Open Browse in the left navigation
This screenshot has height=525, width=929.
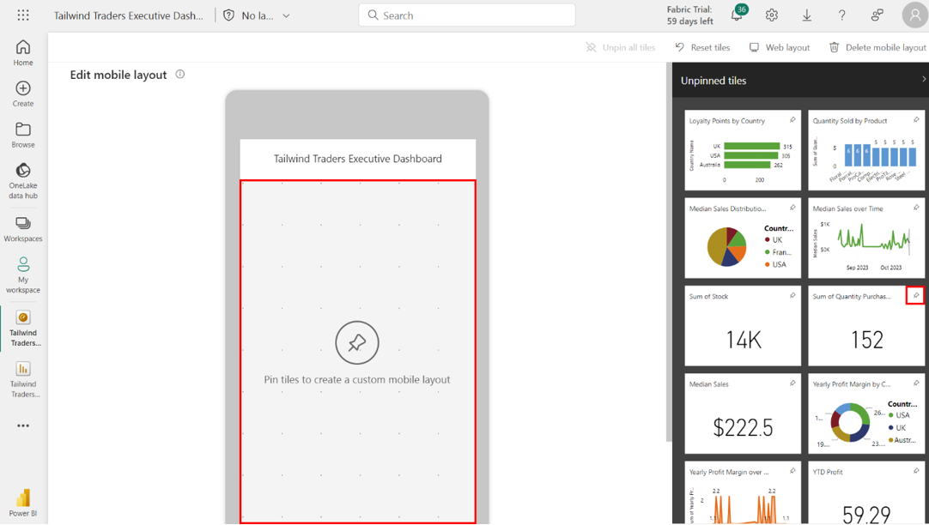[x=23, y=135]
